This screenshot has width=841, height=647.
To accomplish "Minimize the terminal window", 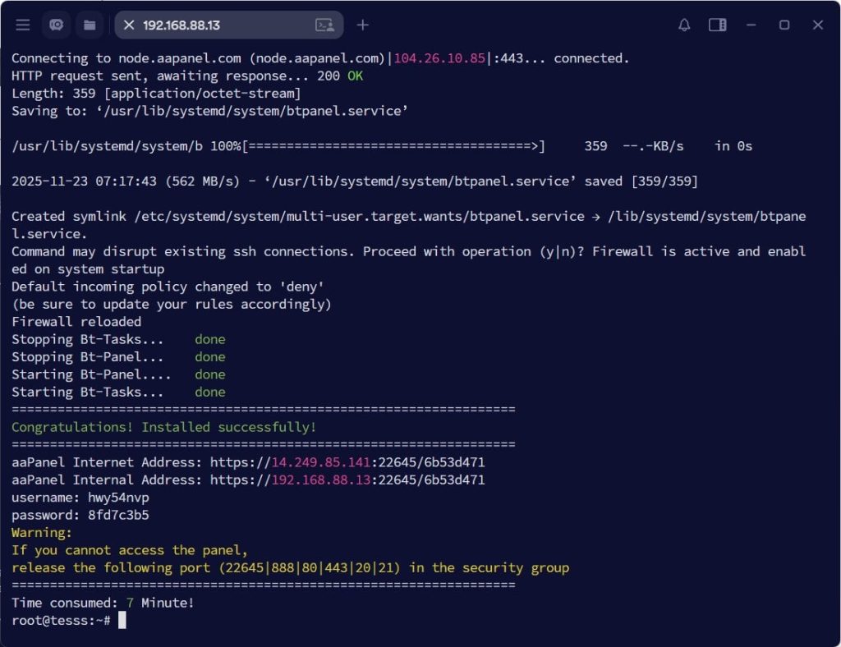I will [x=751, y=25].
